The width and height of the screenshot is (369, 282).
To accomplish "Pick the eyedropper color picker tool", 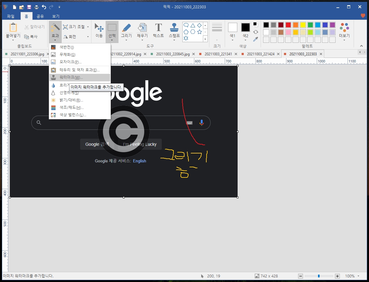I will 255,39.
